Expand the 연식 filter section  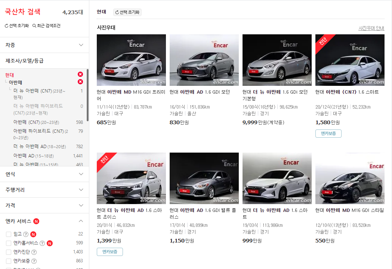(x=44, y=174)
